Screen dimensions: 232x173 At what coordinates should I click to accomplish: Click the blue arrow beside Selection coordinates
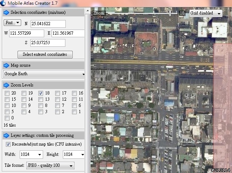(6, 12)
